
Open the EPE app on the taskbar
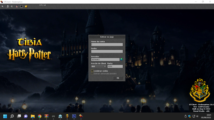pyautogui.click(x=53, y=116)
